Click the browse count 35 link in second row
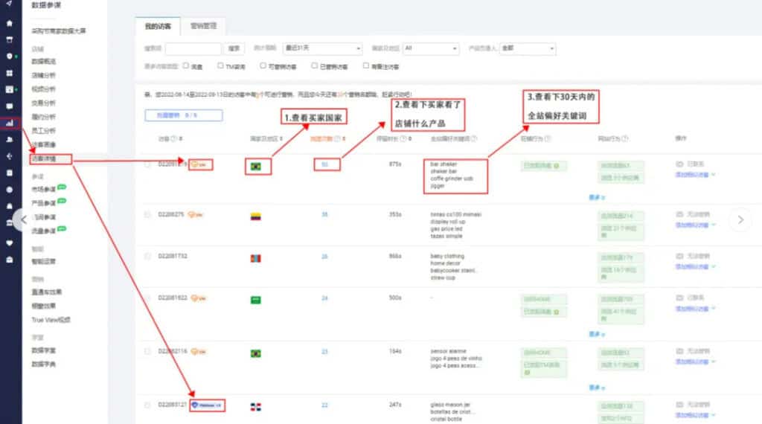This screenshot has width=762, height=424. pyautogui.click(x=324, y=214)
